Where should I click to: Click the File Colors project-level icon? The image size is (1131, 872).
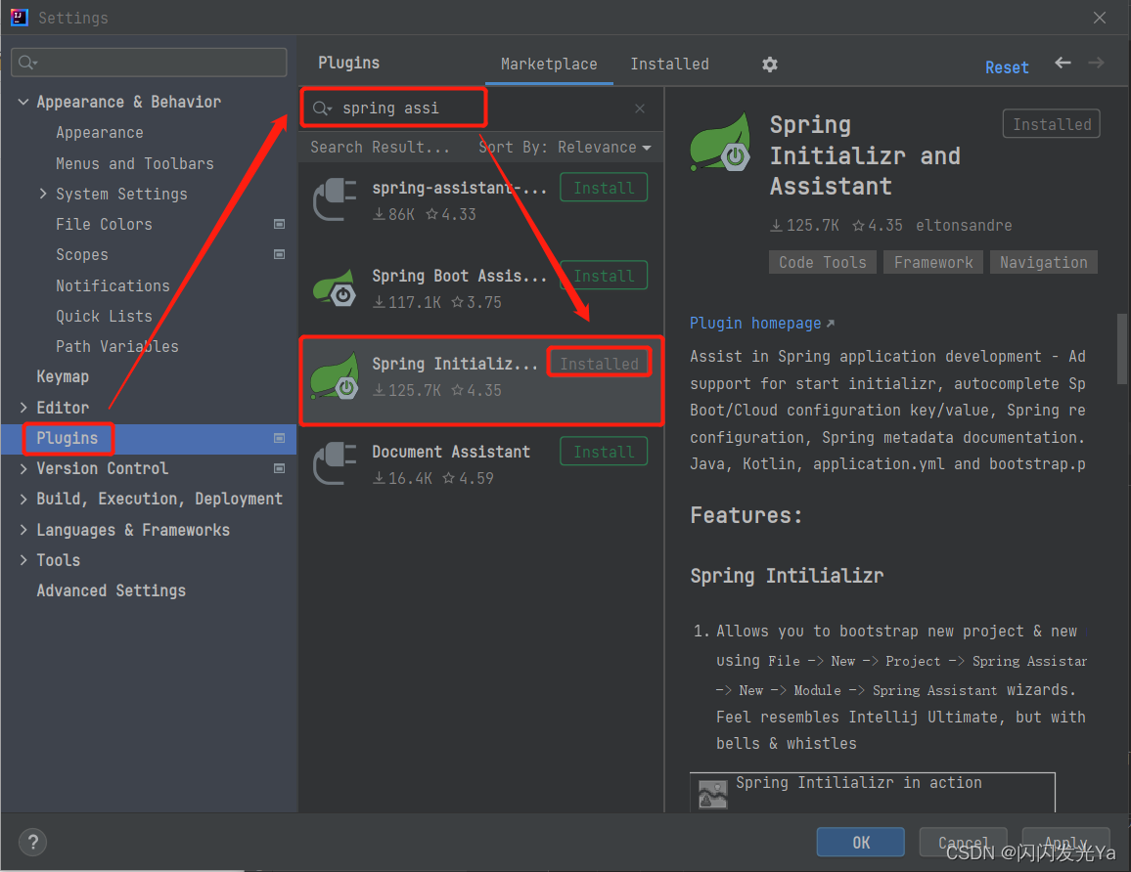click(279, 224)
